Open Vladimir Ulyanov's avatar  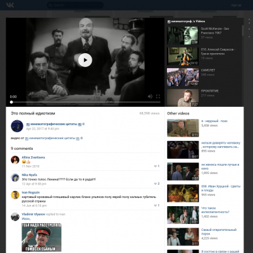(x=15, y=217)
